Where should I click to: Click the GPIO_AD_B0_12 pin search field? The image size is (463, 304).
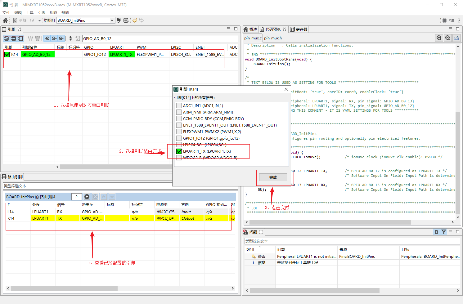160,38
